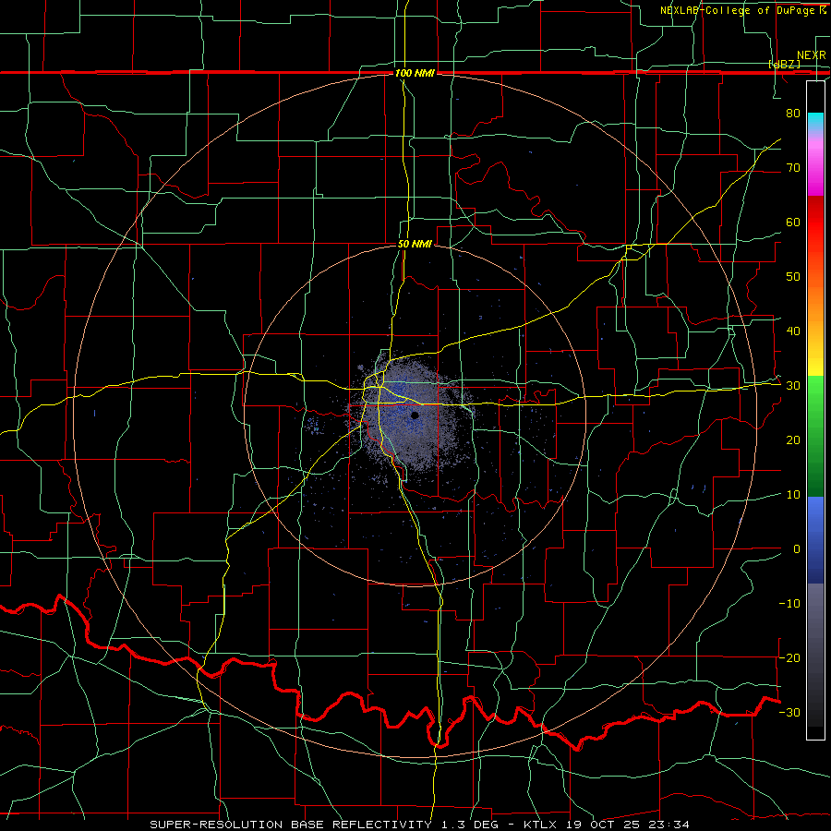
Task: Click the 100 NMI range ring label
Action: pos(415,73)
